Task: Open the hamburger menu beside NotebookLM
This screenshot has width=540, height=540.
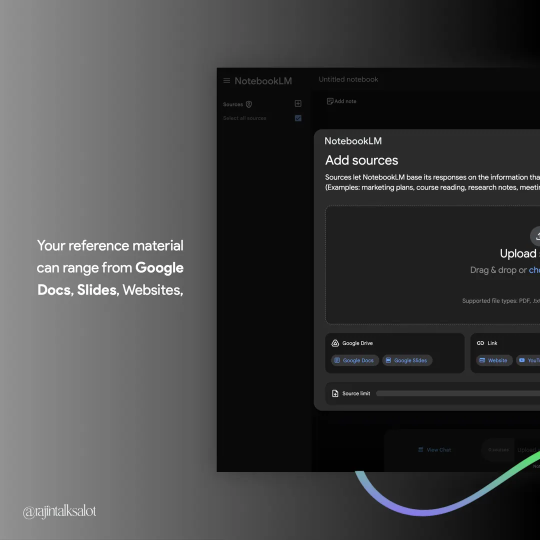Action: [x=226, y=80]
